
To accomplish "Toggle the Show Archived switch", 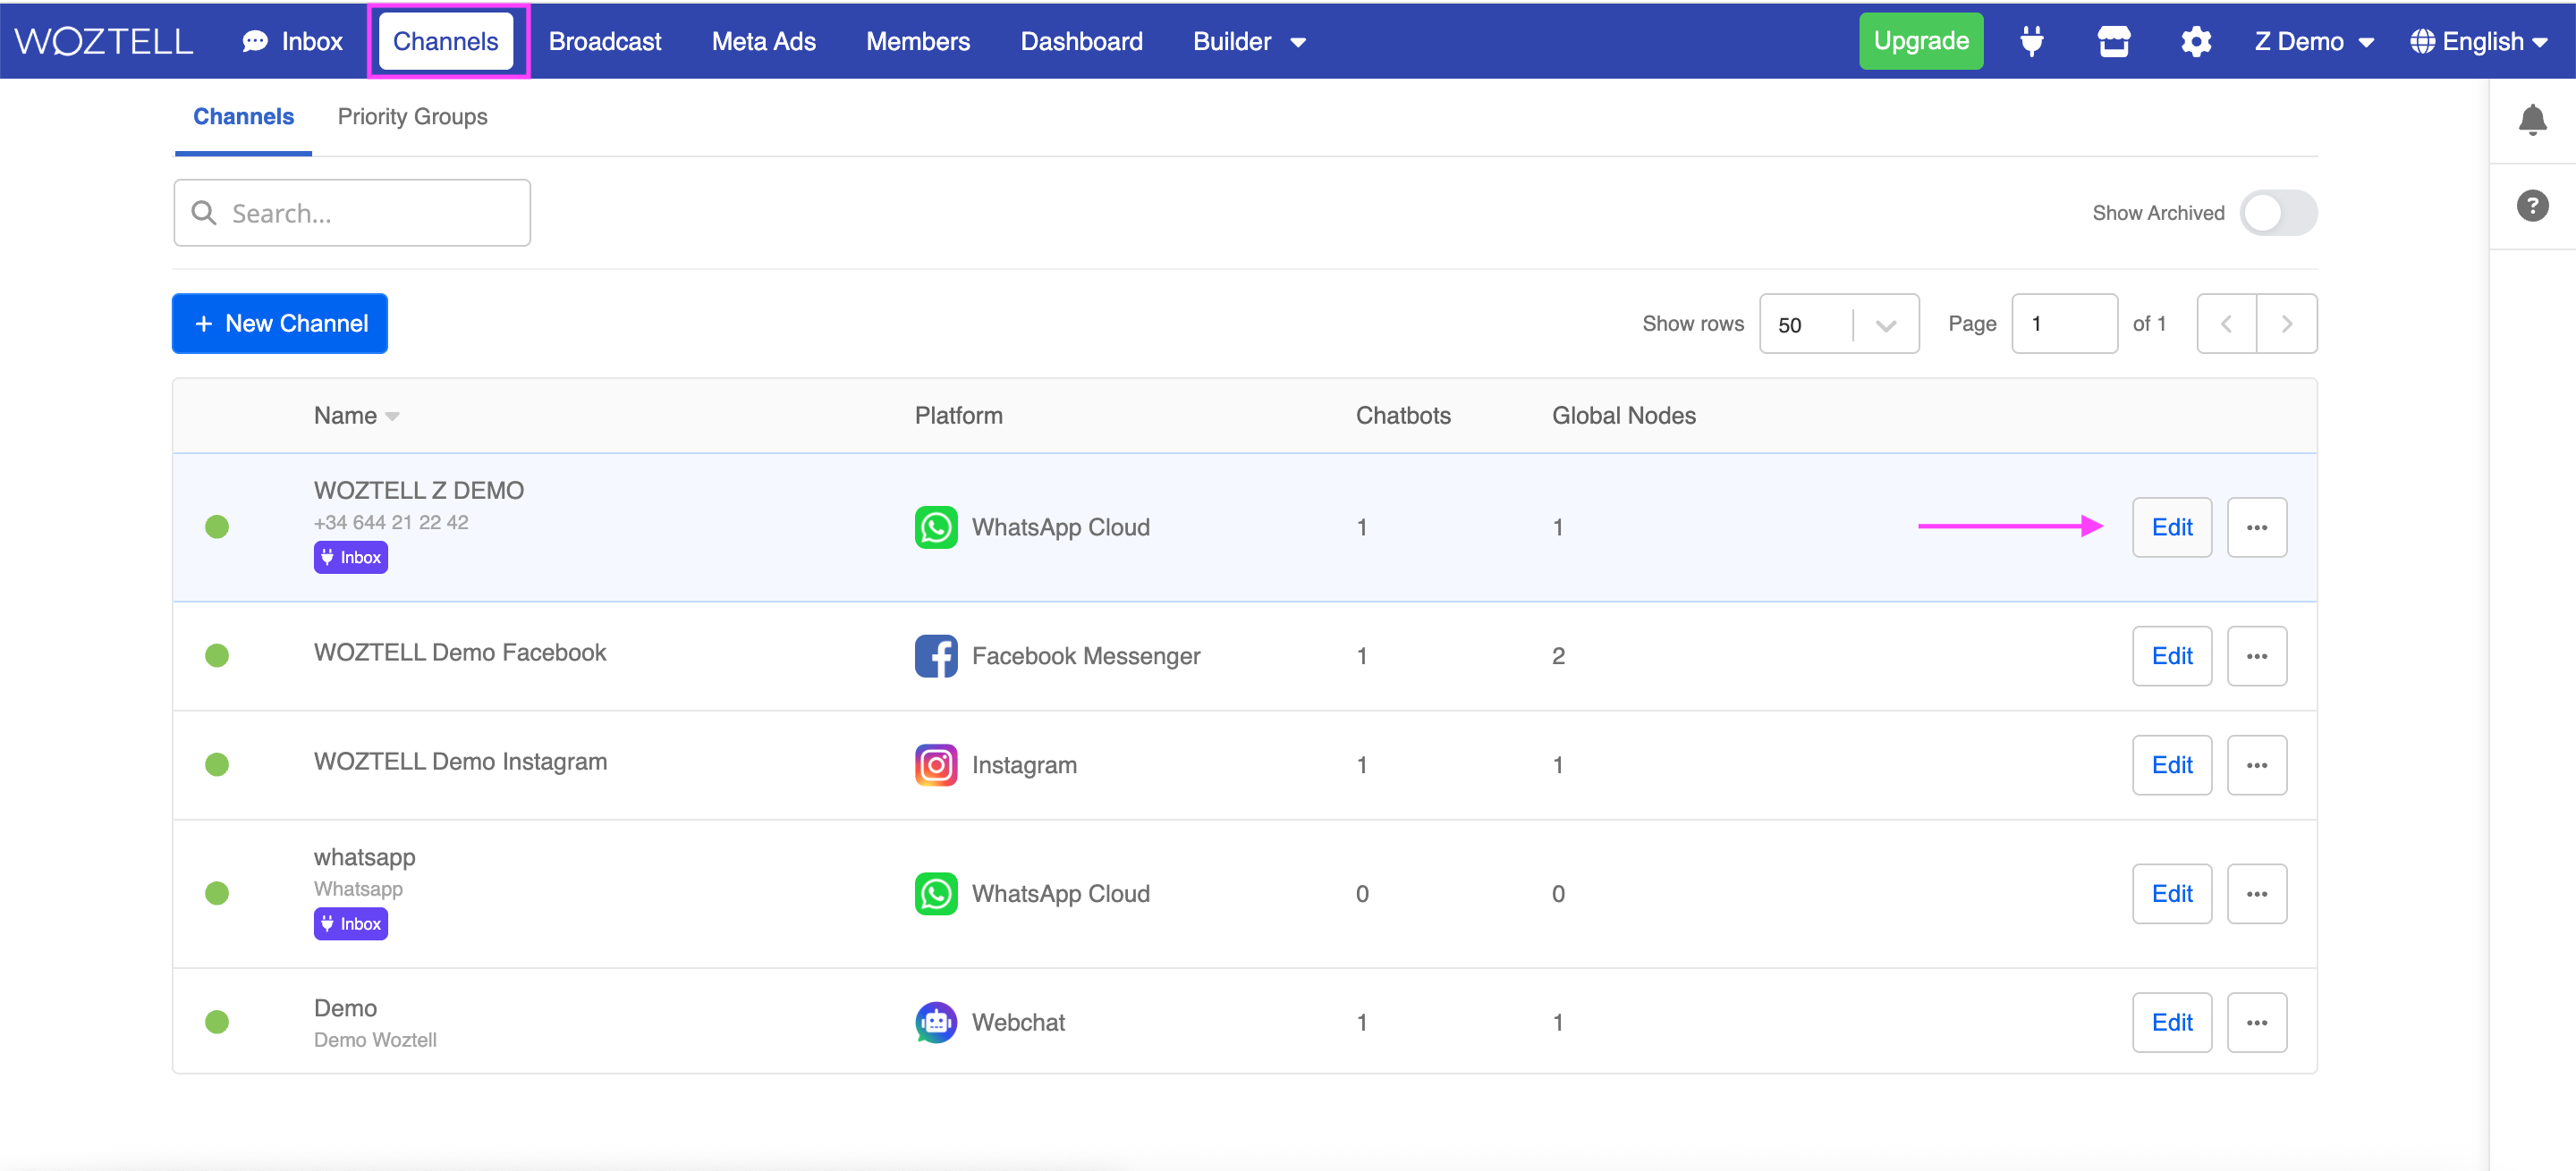I will (x=2278, y=213).
